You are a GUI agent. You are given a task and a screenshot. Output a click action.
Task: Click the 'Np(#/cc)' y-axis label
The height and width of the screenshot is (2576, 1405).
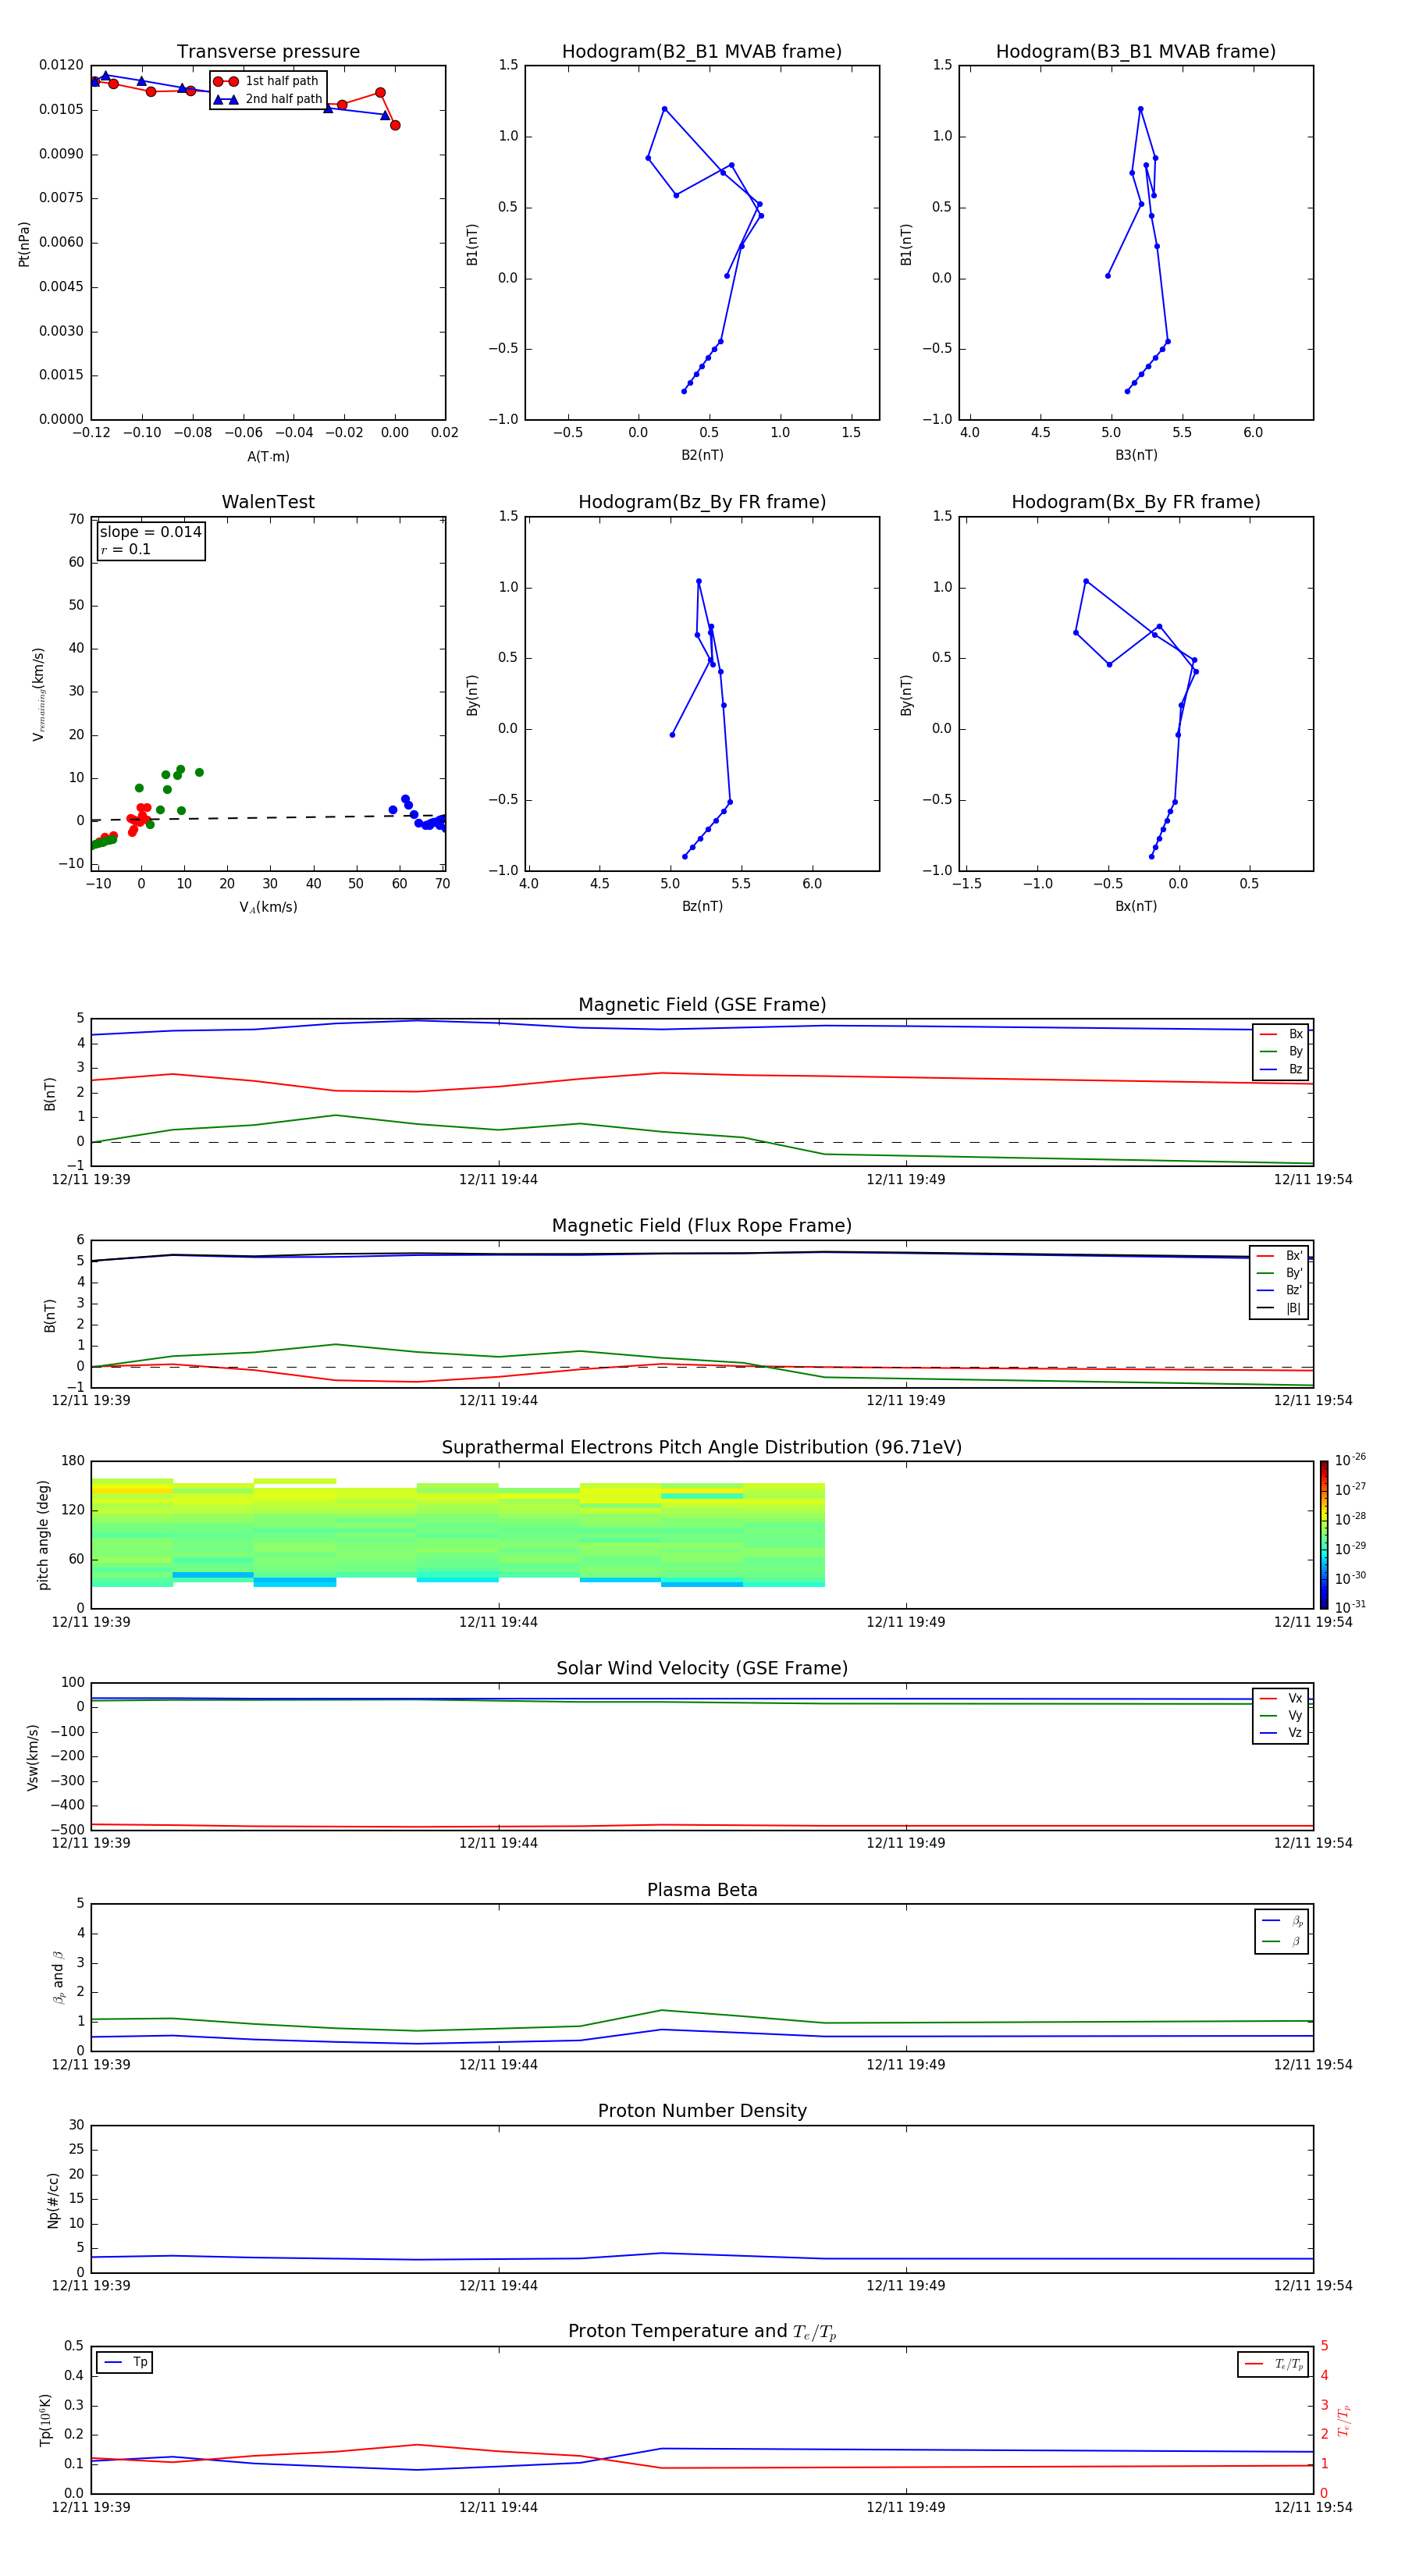[54, 2200]
